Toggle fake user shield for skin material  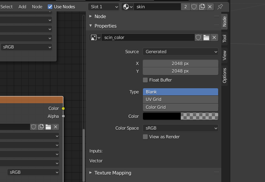click(194, 7)
